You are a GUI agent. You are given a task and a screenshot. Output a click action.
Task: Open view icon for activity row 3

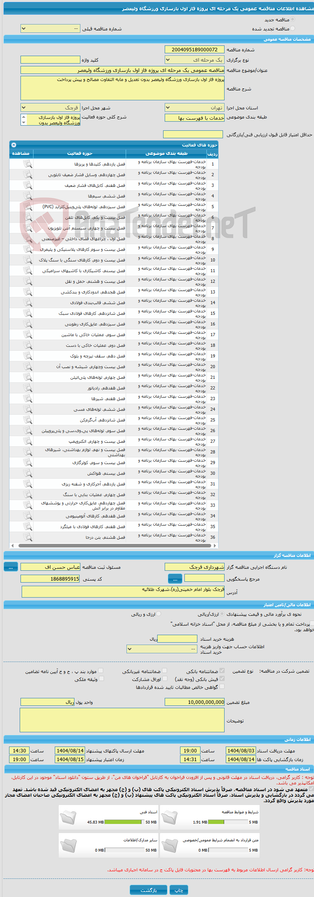(28, 185)
